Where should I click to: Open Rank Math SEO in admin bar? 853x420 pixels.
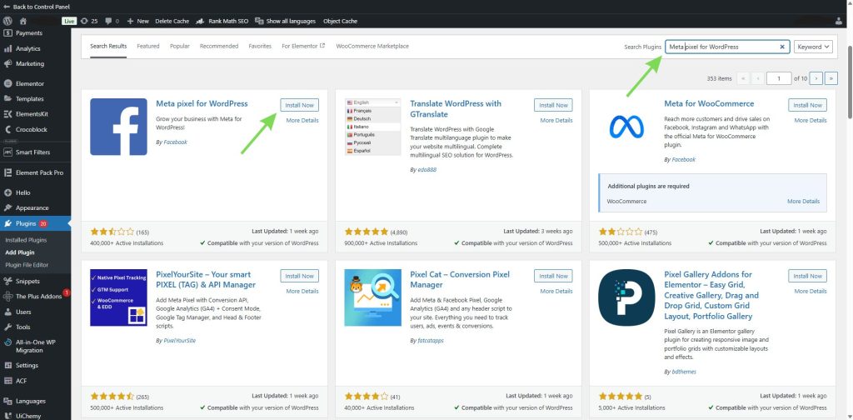click(x=222, y=21)
